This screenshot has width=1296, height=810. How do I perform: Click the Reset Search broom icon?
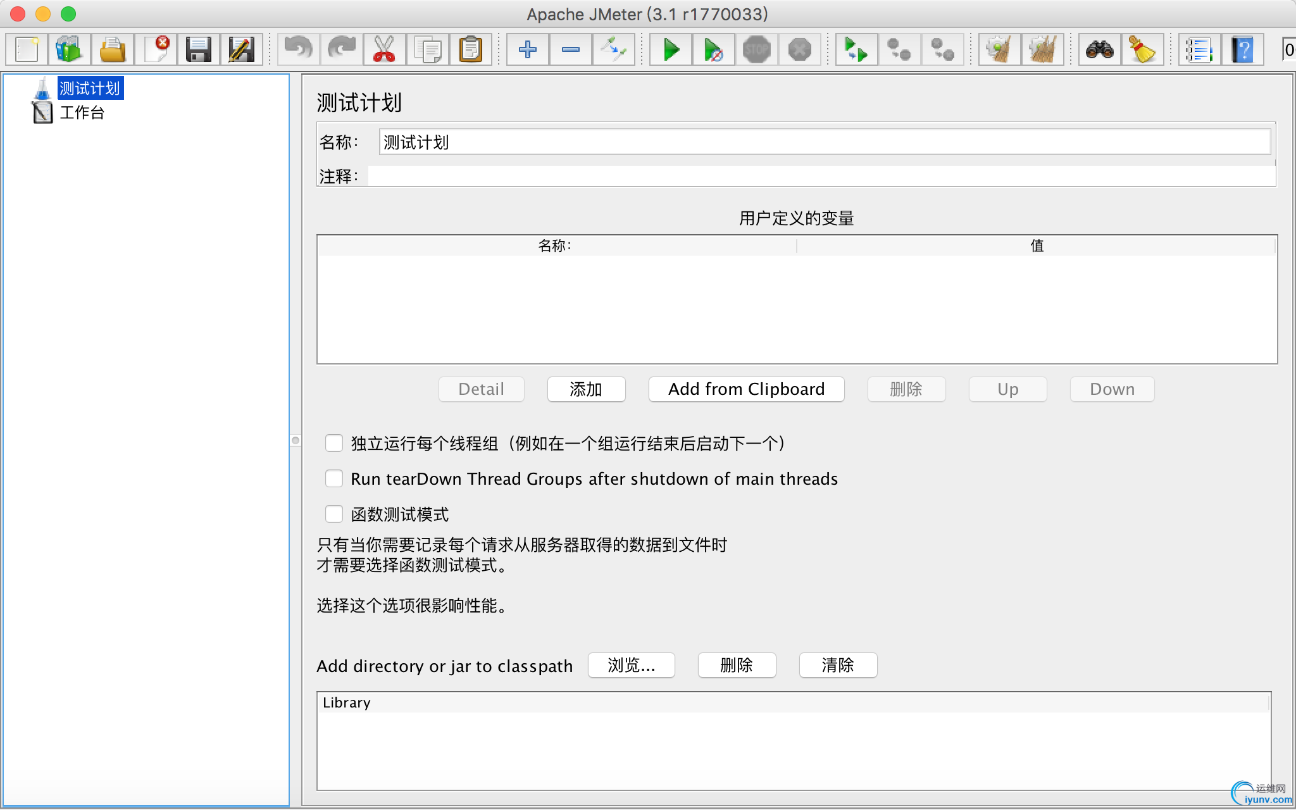(1143, 49)
